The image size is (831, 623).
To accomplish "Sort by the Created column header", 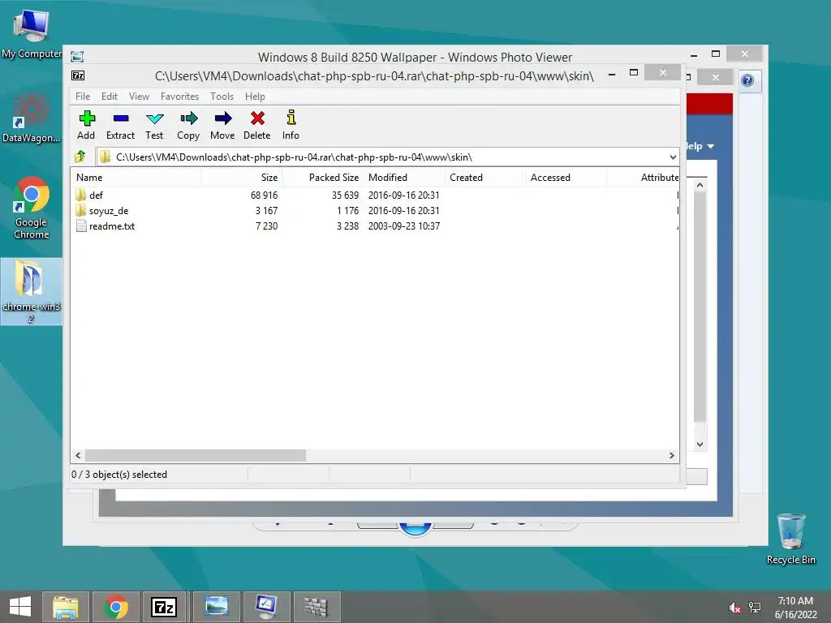I will pyautogui.click(x=484, y=178).
